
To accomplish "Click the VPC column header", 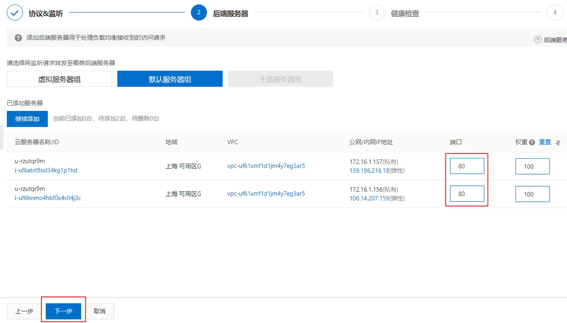I will point(233,142).
